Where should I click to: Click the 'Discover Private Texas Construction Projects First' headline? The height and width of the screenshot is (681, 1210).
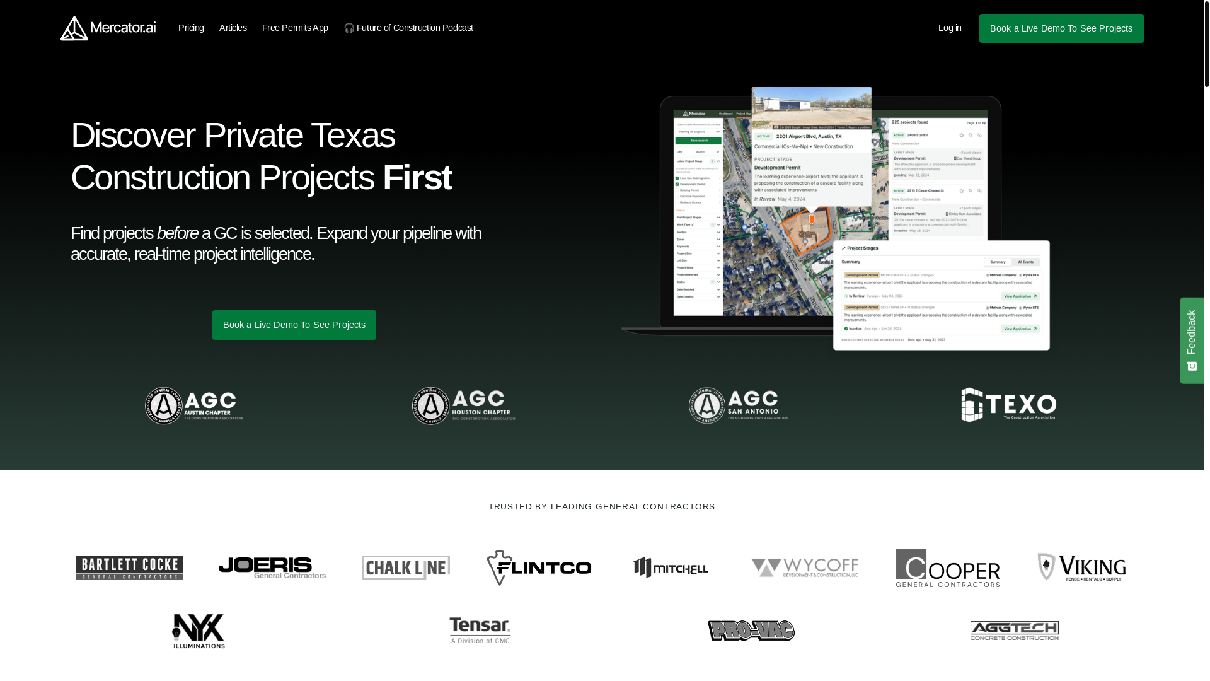pos(261,156)
